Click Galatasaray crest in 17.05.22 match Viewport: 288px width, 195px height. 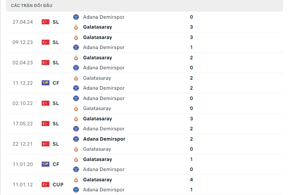76,119
